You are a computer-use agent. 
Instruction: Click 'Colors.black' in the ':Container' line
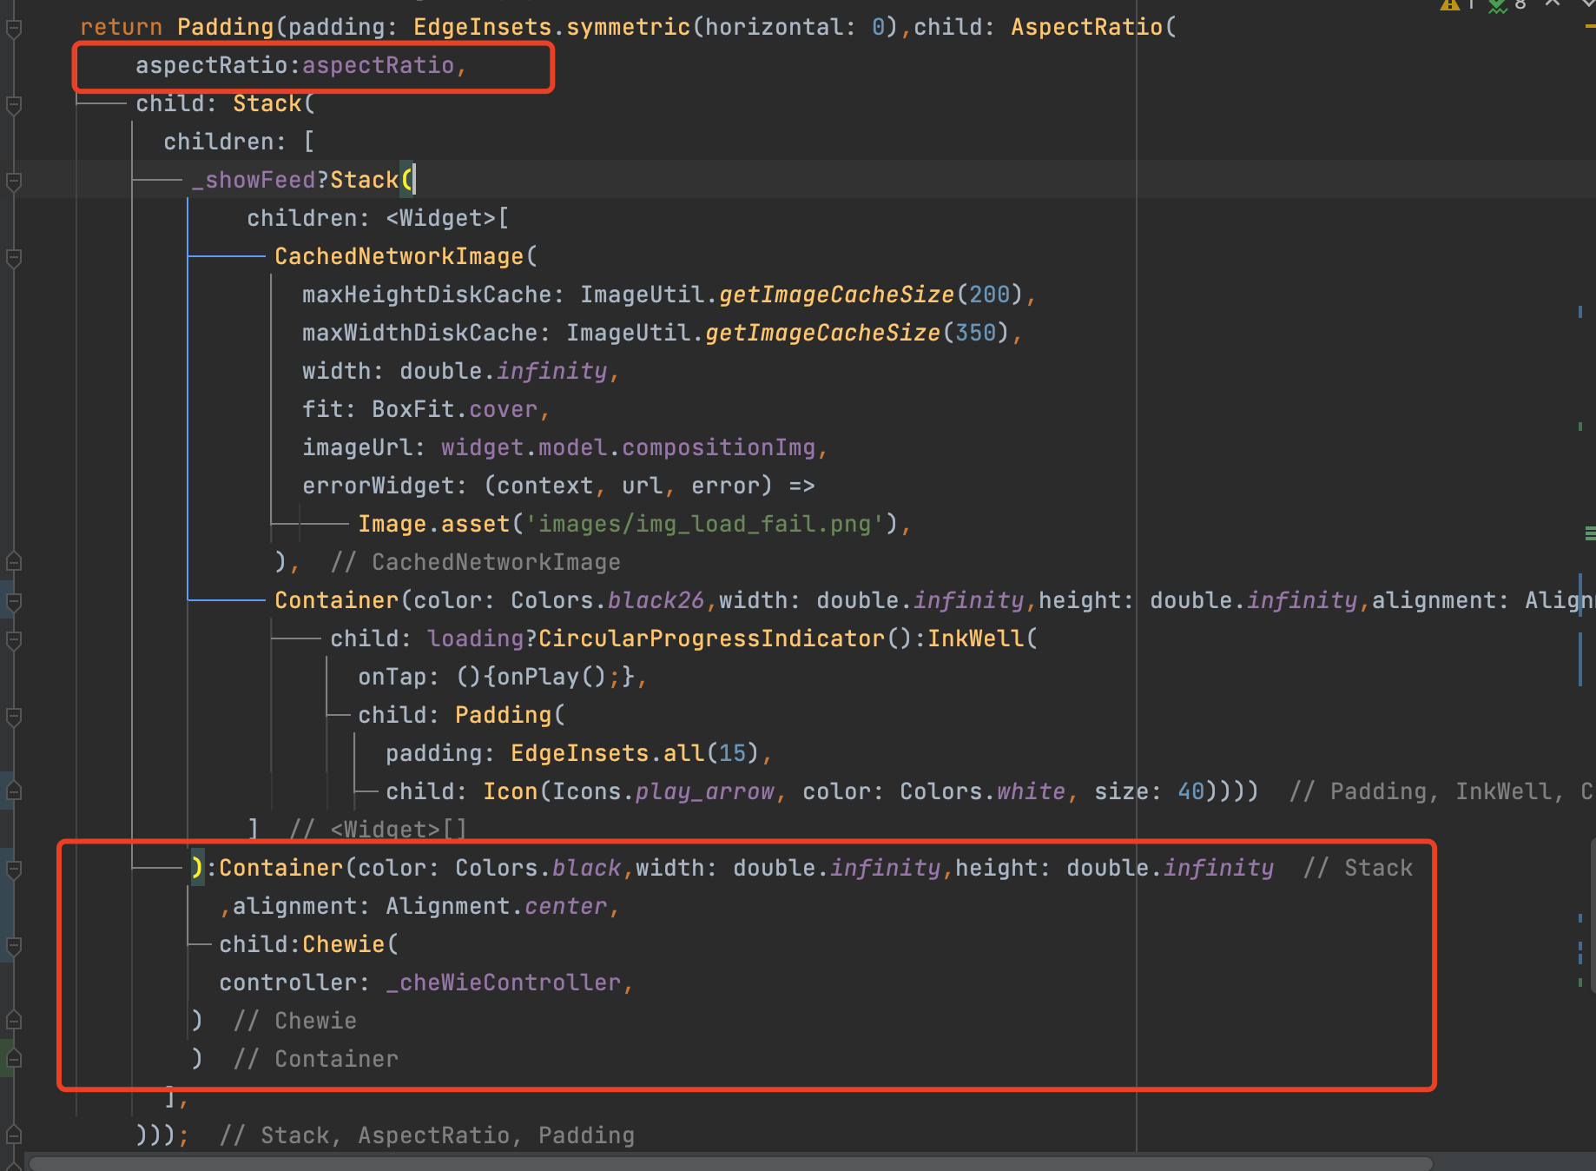(537, 869)
